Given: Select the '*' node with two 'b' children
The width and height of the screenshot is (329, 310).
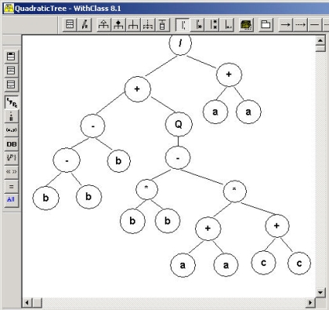Looking at the screenshot, I should click(146, 189).
